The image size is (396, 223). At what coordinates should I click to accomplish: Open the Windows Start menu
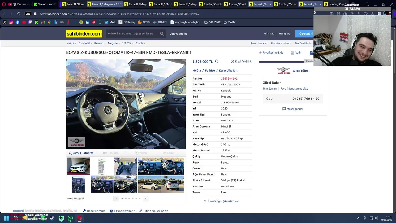pos(6,218)
